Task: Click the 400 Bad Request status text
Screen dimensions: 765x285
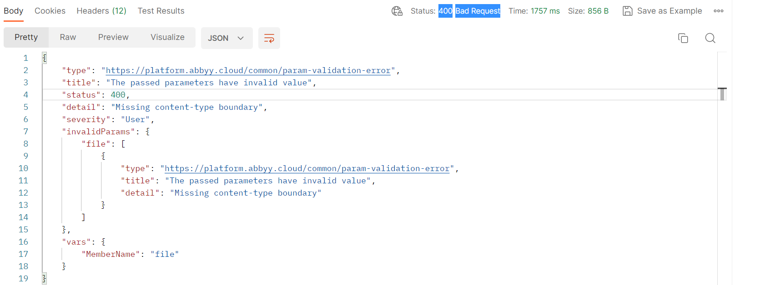Action: click(x=469, y=11)
